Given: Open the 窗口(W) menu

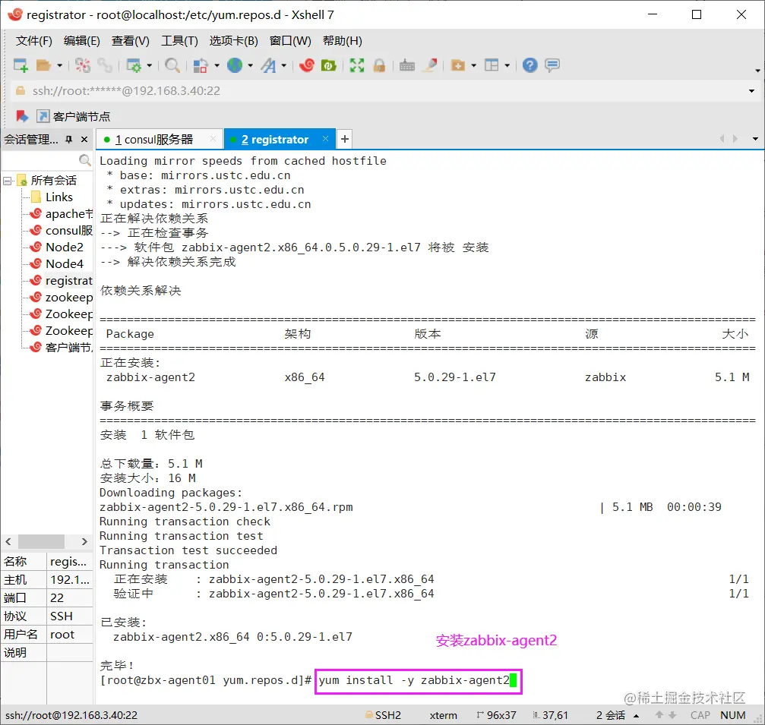Looking at the screenshot, I should 290,40.
